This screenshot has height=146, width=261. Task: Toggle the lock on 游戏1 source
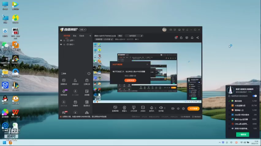pos(64,44)
